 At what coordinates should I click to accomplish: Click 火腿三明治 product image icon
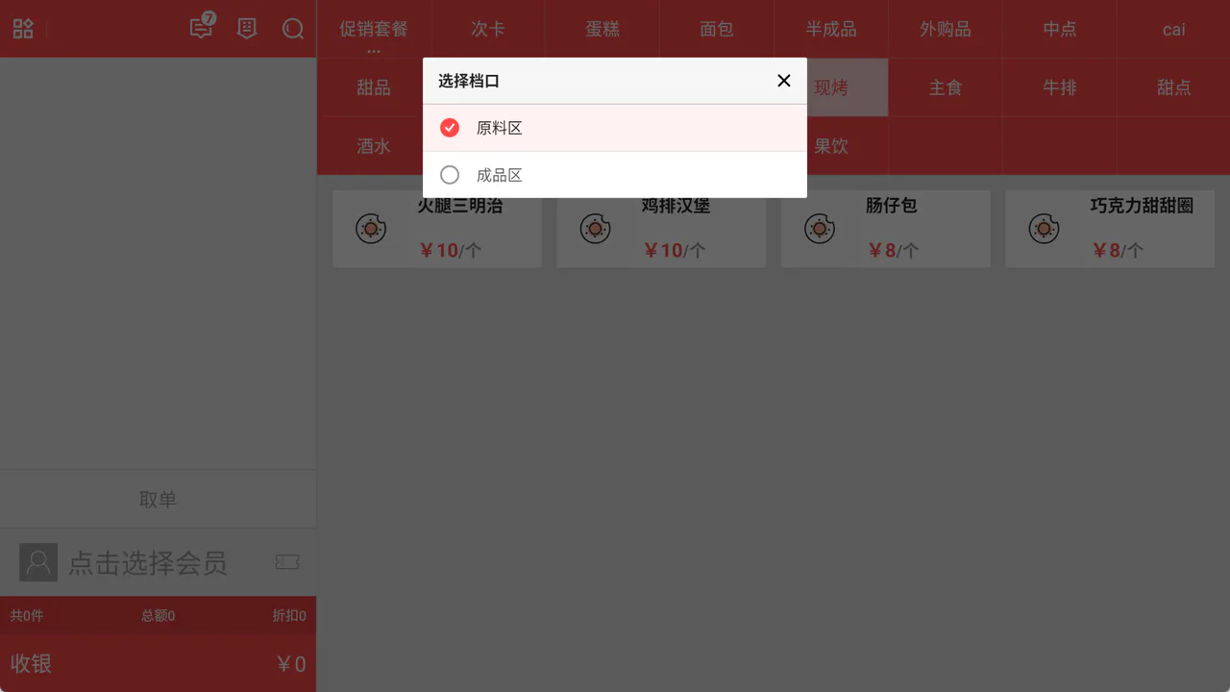pyautogui.click(x=371, y=229)
